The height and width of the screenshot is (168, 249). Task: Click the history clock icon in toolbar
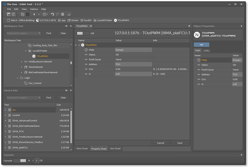pyautogui.click(x=44, y=14)
